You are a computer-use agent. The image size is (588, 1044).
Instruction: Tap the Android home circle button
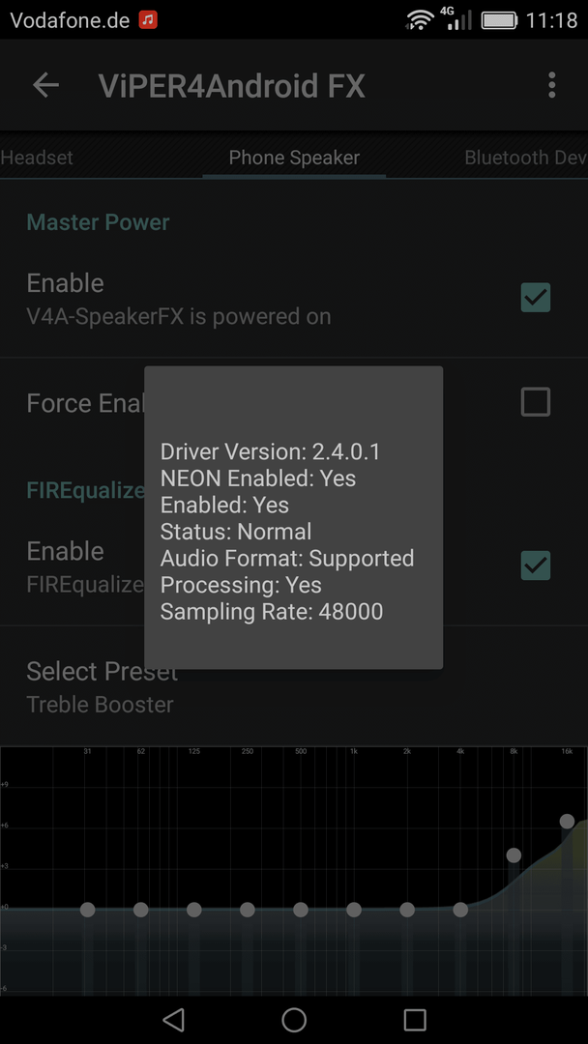pyautogui.click(x=294, y=1020)
